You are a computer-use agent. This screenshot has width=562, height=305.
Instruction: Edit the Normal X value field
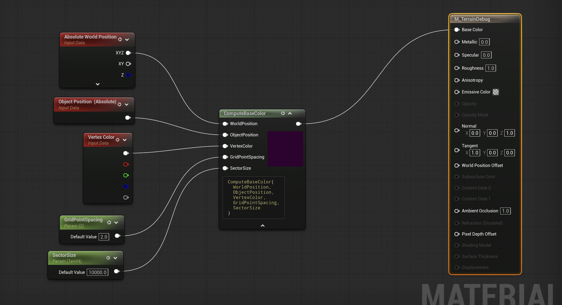(475, 133)
